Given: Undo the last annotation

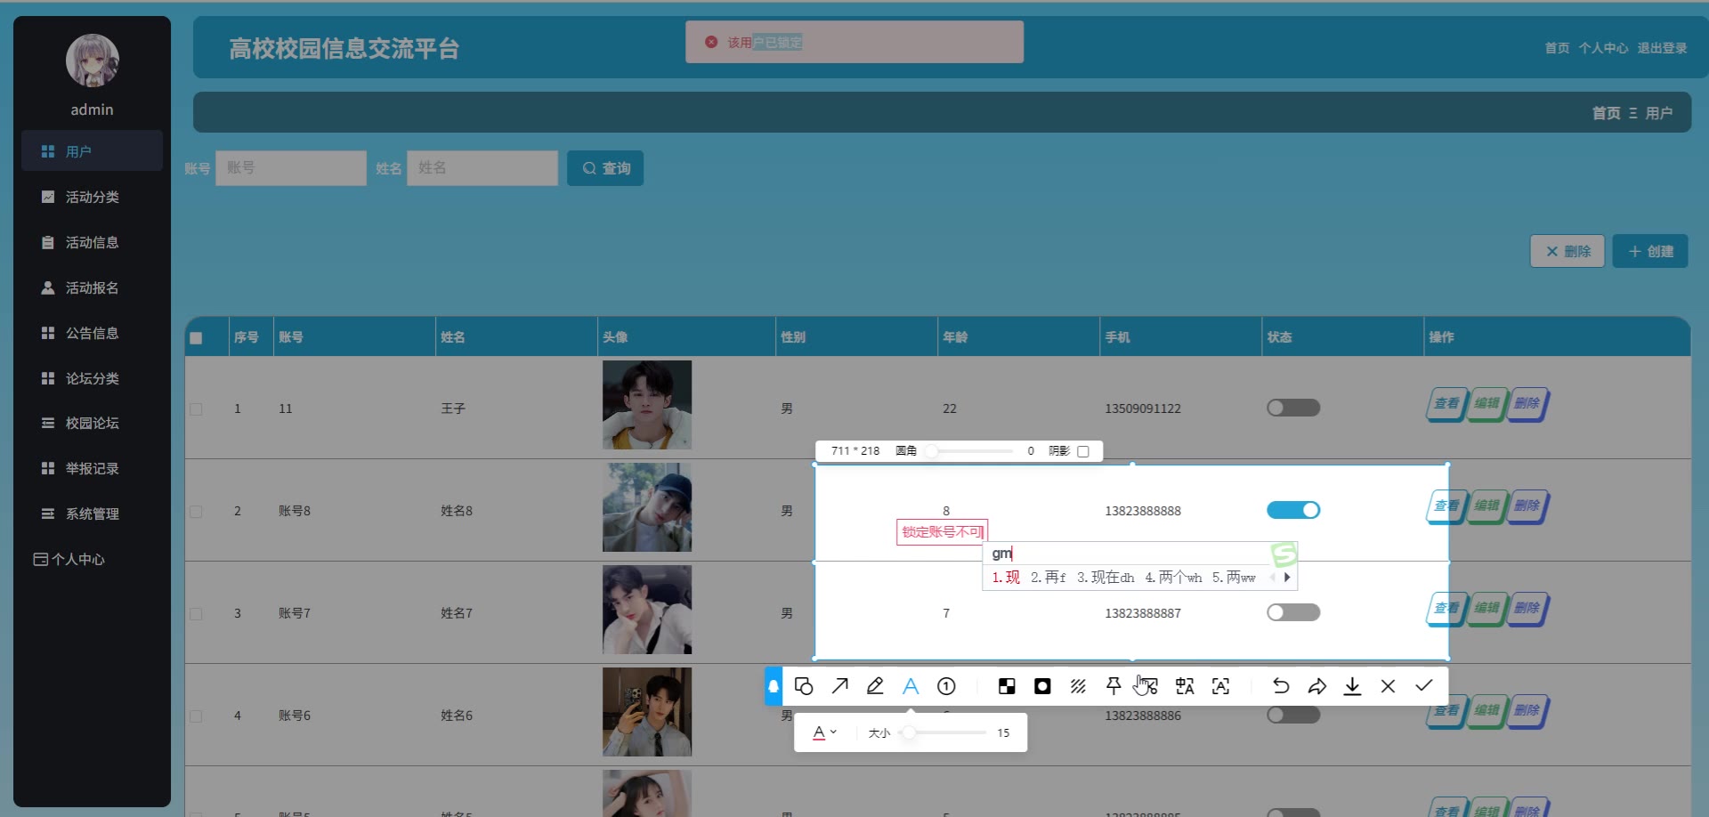Looking at the screenshot, I should pyautogui.click(x=1281, y=686).
